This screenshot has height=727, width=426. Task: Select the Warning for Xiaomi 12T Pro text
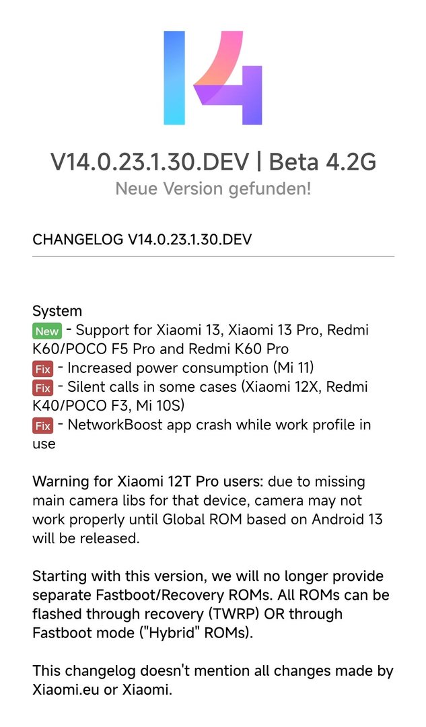coord(207,510)
